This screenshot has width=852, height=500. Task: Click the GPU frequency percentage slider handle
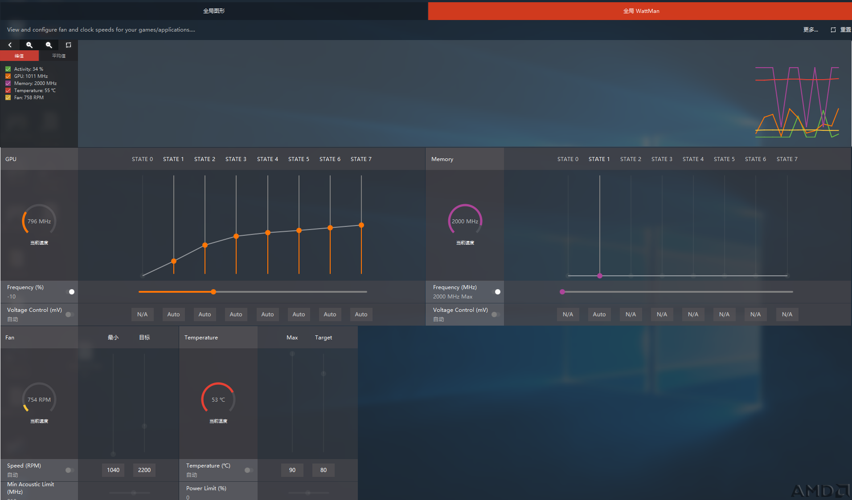(213, 292)
